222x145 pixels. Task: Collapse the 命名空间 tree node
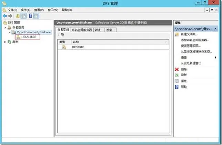[x=5, y=28]
